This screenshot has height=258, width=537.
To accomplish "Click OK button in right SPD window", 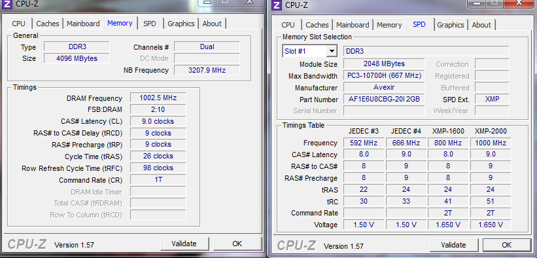I will coord(506,245).
